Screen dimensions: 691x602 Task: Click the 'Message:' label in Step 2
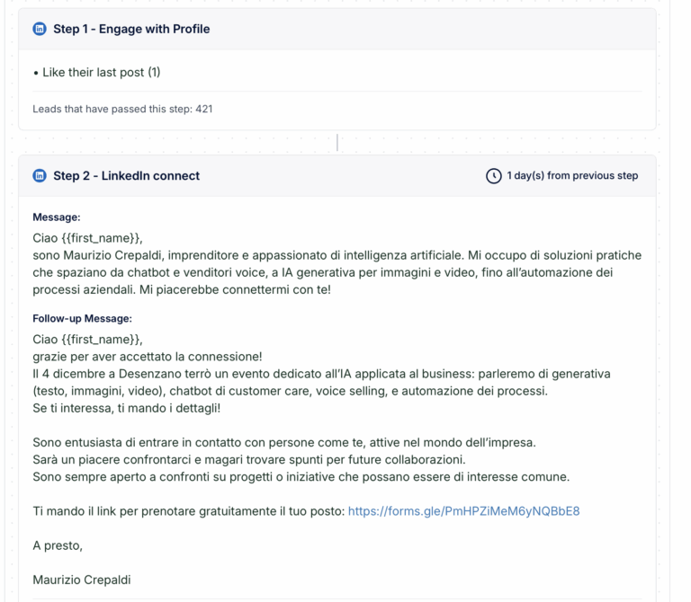57,217
